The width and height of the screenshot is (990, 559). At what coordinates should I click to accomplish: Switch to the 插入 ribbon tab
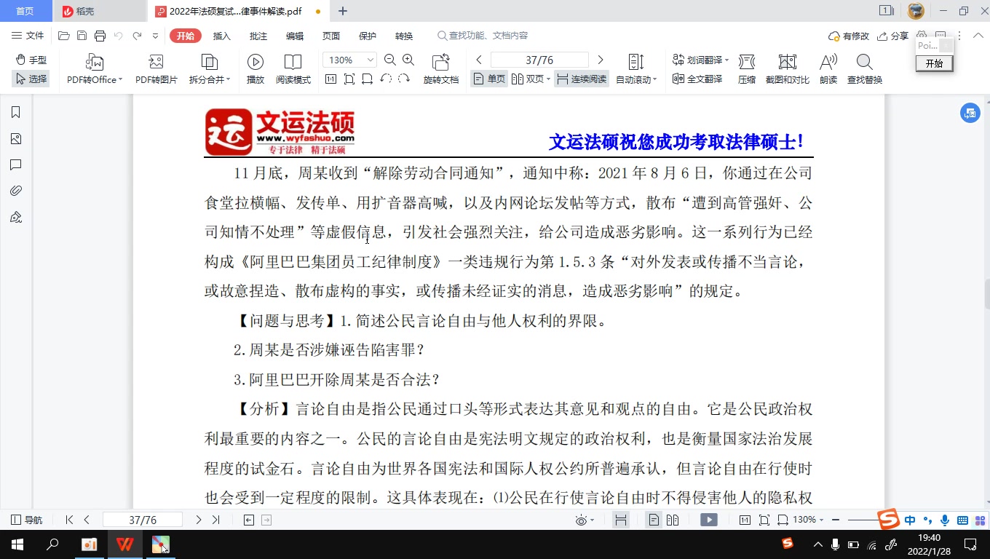221,35
